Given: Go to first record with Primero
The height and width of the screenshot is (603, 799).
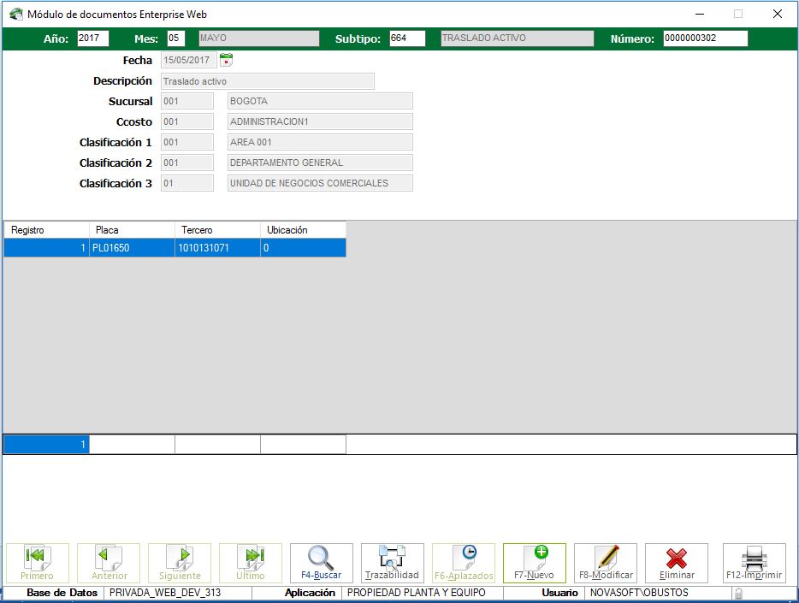Looking at the screenshot, I should click(x=37, y=563).
